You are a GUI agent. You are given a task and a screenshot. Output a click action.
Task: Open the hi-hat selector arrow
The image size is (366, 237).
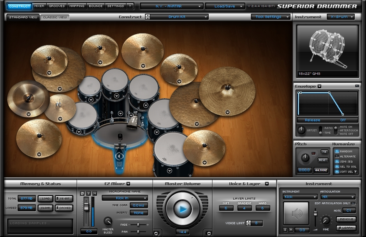pos(60,119)
